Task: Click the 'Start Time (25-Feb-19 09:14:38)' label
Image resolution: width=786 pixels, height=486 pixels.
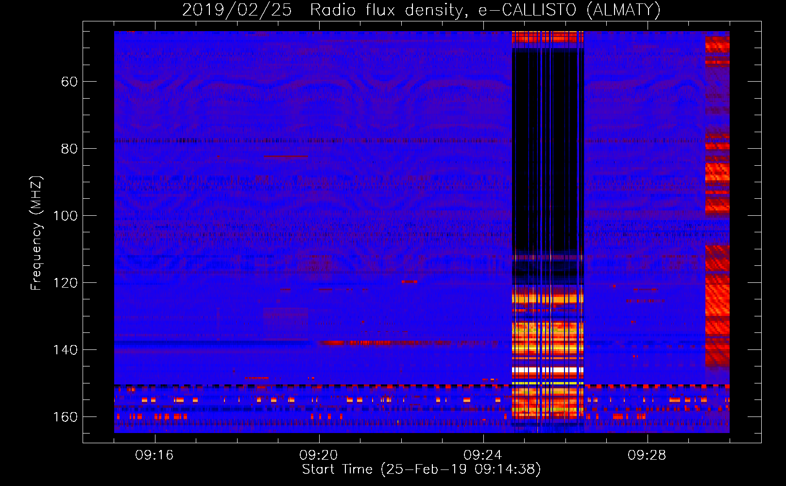Action: pyautogui.click(x=421, y=469)
